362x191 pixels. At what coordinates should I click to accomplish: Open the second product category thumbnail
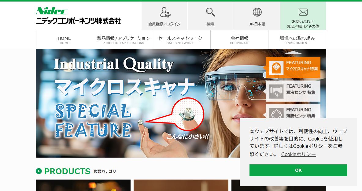(x=181, y=185)
